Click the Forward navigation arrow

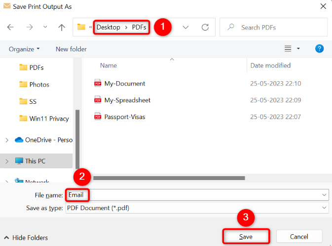pyautogui.click(x=29, y=28)
